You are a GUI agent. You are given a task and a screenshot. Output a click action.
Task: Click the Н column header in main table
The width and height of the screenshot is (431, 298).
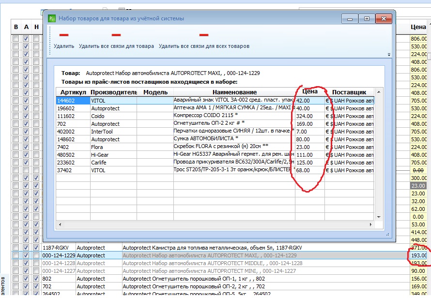coord(36,27)
